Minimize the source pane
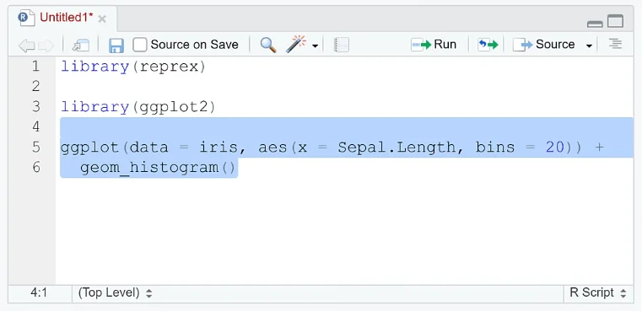This screenshot has height=311, width=642. [x=595, y=24]
